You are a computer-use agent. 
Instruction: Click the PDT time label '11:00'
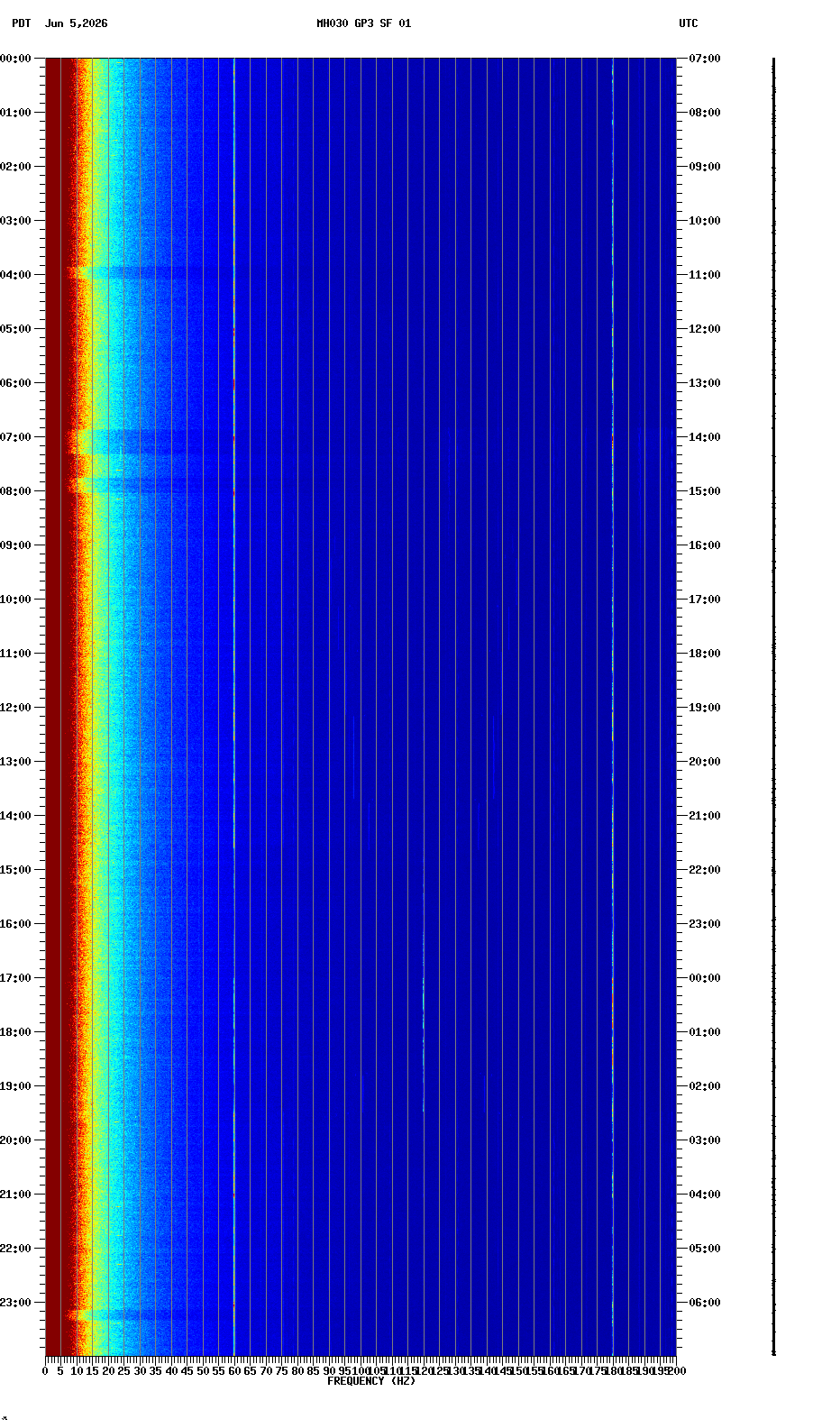click(x=15, y=654)
